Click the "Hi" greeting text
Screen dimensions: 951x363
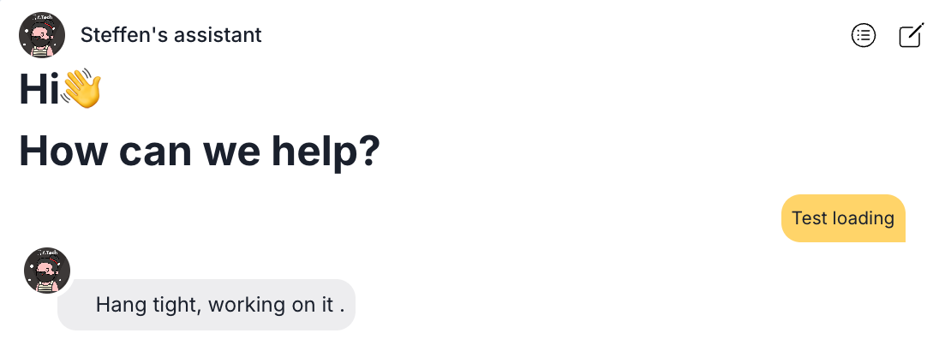(39, 89)
